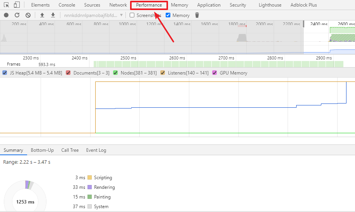Disable the Nodes counter checkbox
The image size is (355, 212).
pyautogui.click(x=115, y=73)
